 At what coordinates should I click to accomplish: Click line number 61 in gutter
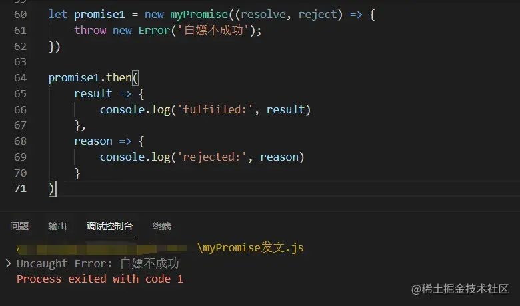(x=20, y=31)
